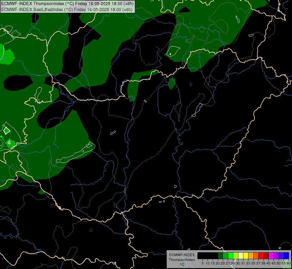Click the ECMWF-INDEX label in legend
The width and height of the screenshot is (292, 269).
click(182, 255)
